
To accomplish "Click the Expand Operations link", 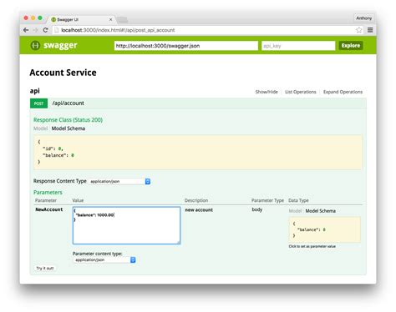I will (343, 92).
